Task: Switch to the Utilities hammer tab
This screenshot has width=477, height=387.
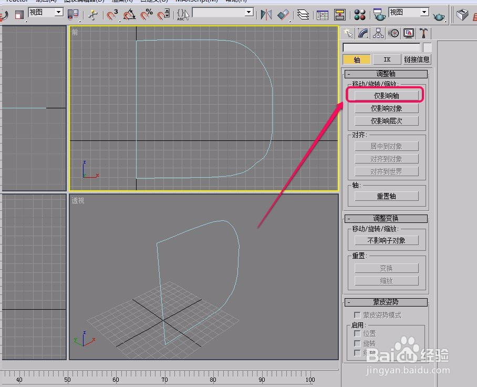Action: [x=423, y=33]
